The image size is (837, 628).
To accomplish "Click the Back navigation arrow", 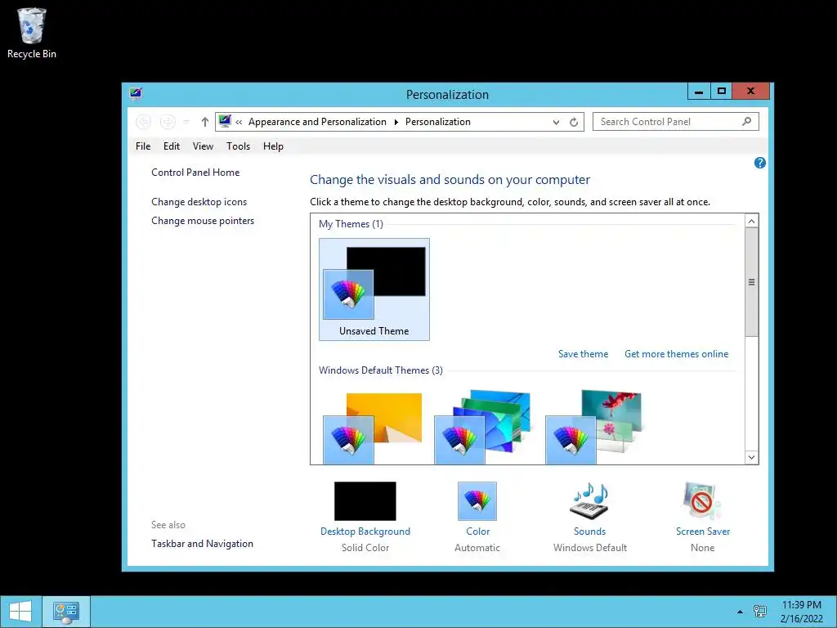I will pyautogui.click(x=143, y=123).
